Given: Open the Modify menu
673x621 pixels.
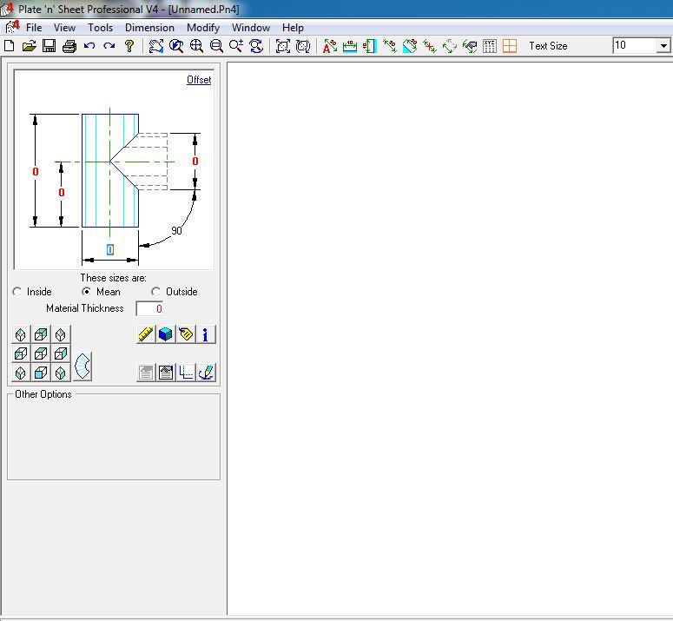Looking at the screenshot, I should (x=203, y=28).
